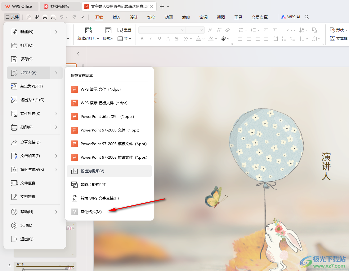Choose PowerPoint 演示 文件 (*.pptx) format

[109, 117]
